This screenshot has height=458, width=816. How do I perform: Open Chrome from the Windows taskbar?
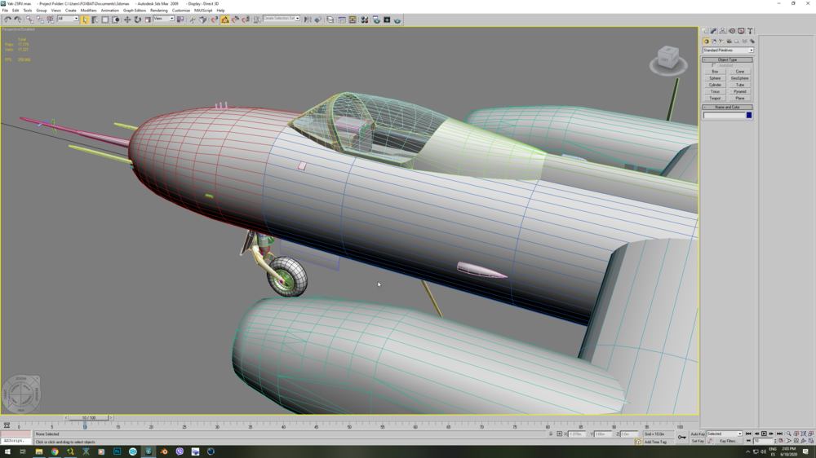55,451
